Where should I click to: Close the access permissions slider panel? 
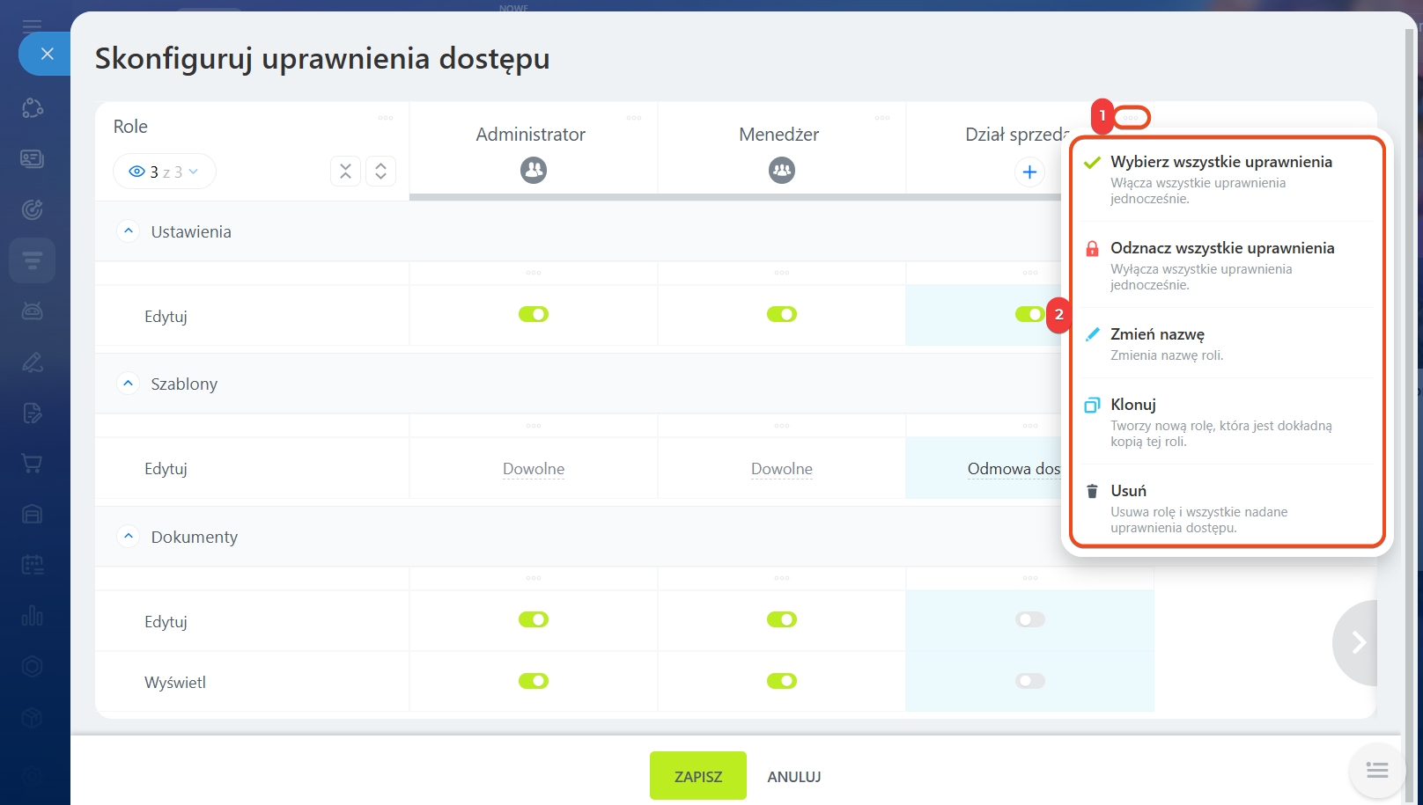point(47,54)
